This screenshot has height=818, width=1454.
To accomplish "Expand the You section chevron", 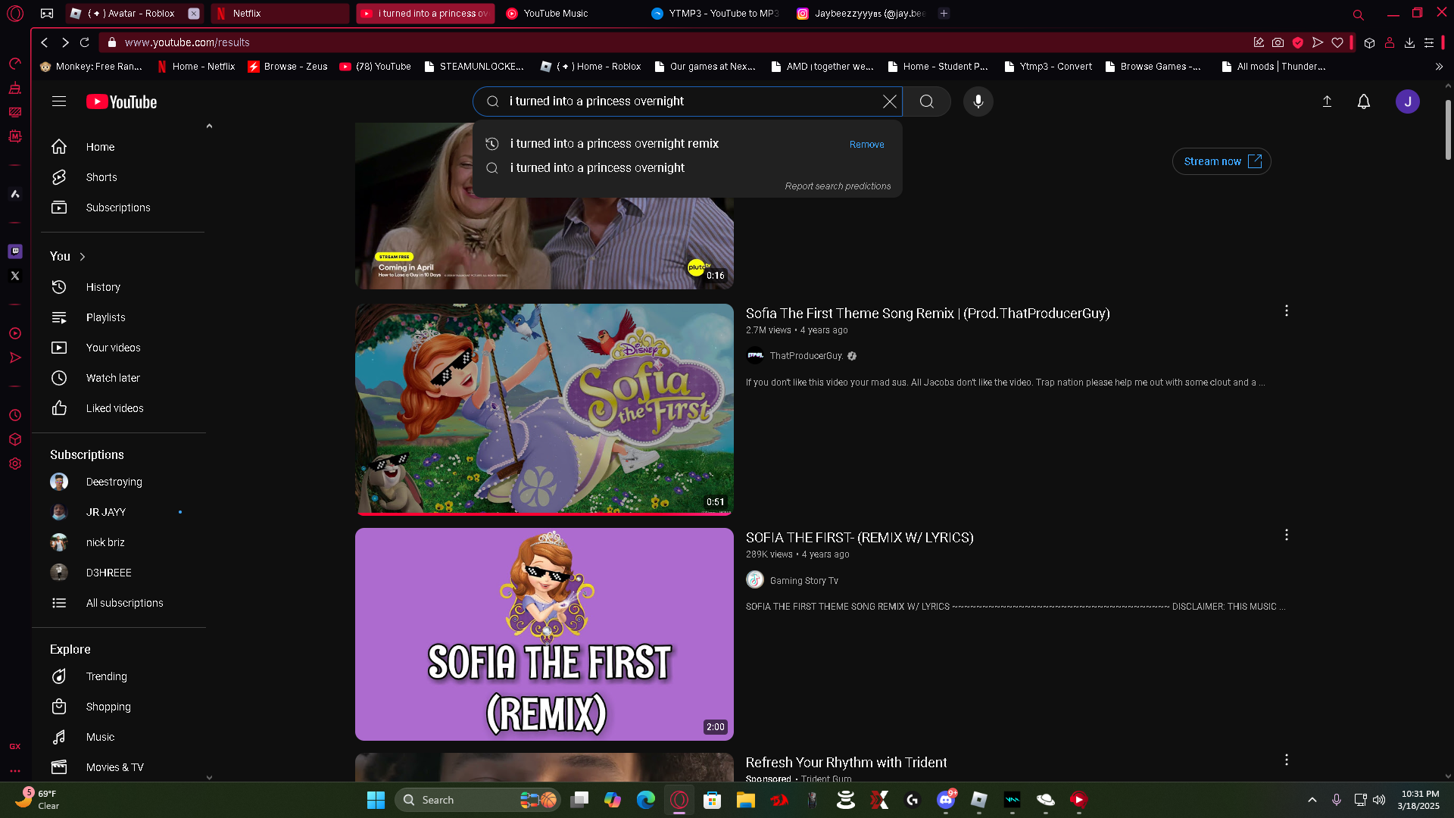I will click(83, 257).
